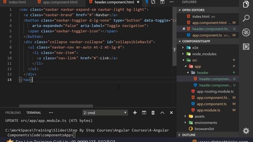Expand the node_modules folder
253x142 pixels.
[204, 54]
